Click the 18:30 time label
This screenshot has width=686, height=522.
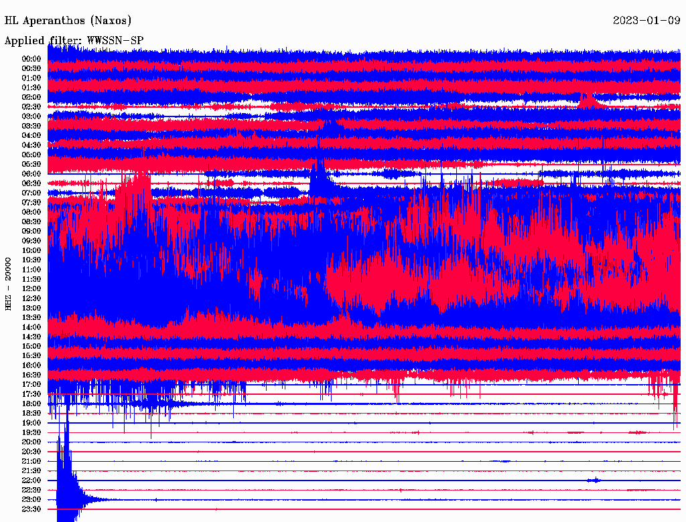point(31,414)
